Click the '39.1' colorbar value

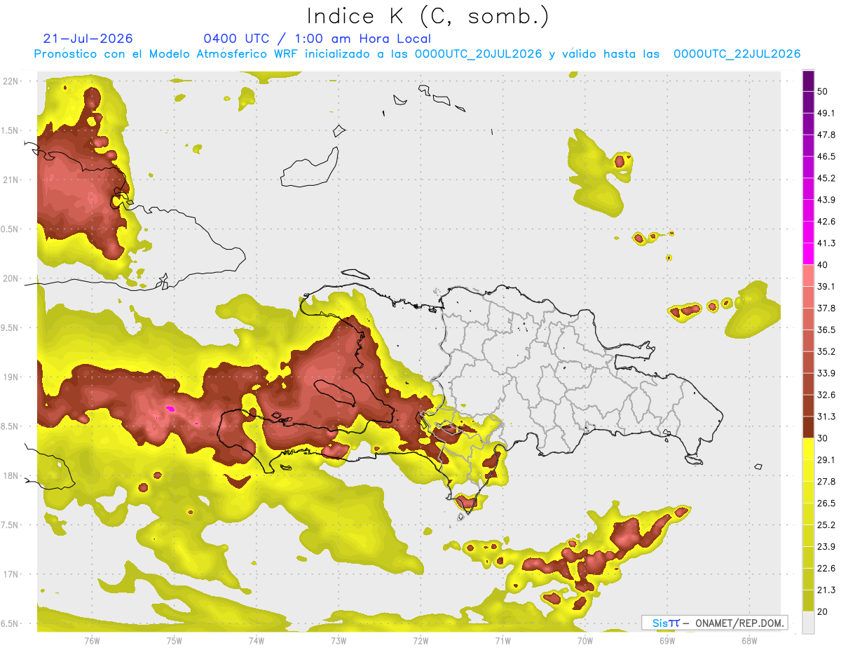click(x=826, y=287)
